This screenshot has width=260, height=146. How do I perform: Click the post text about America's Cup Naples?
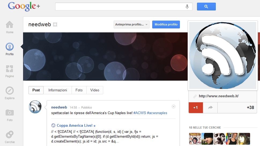pos(92,113)
